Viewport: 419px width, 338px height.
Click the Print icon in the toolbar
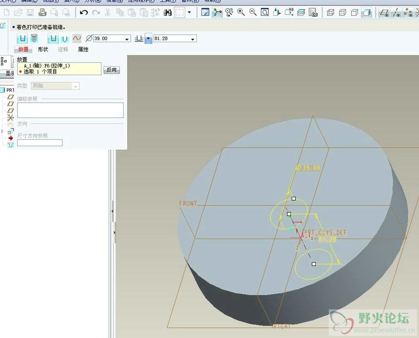coord(42,12)
